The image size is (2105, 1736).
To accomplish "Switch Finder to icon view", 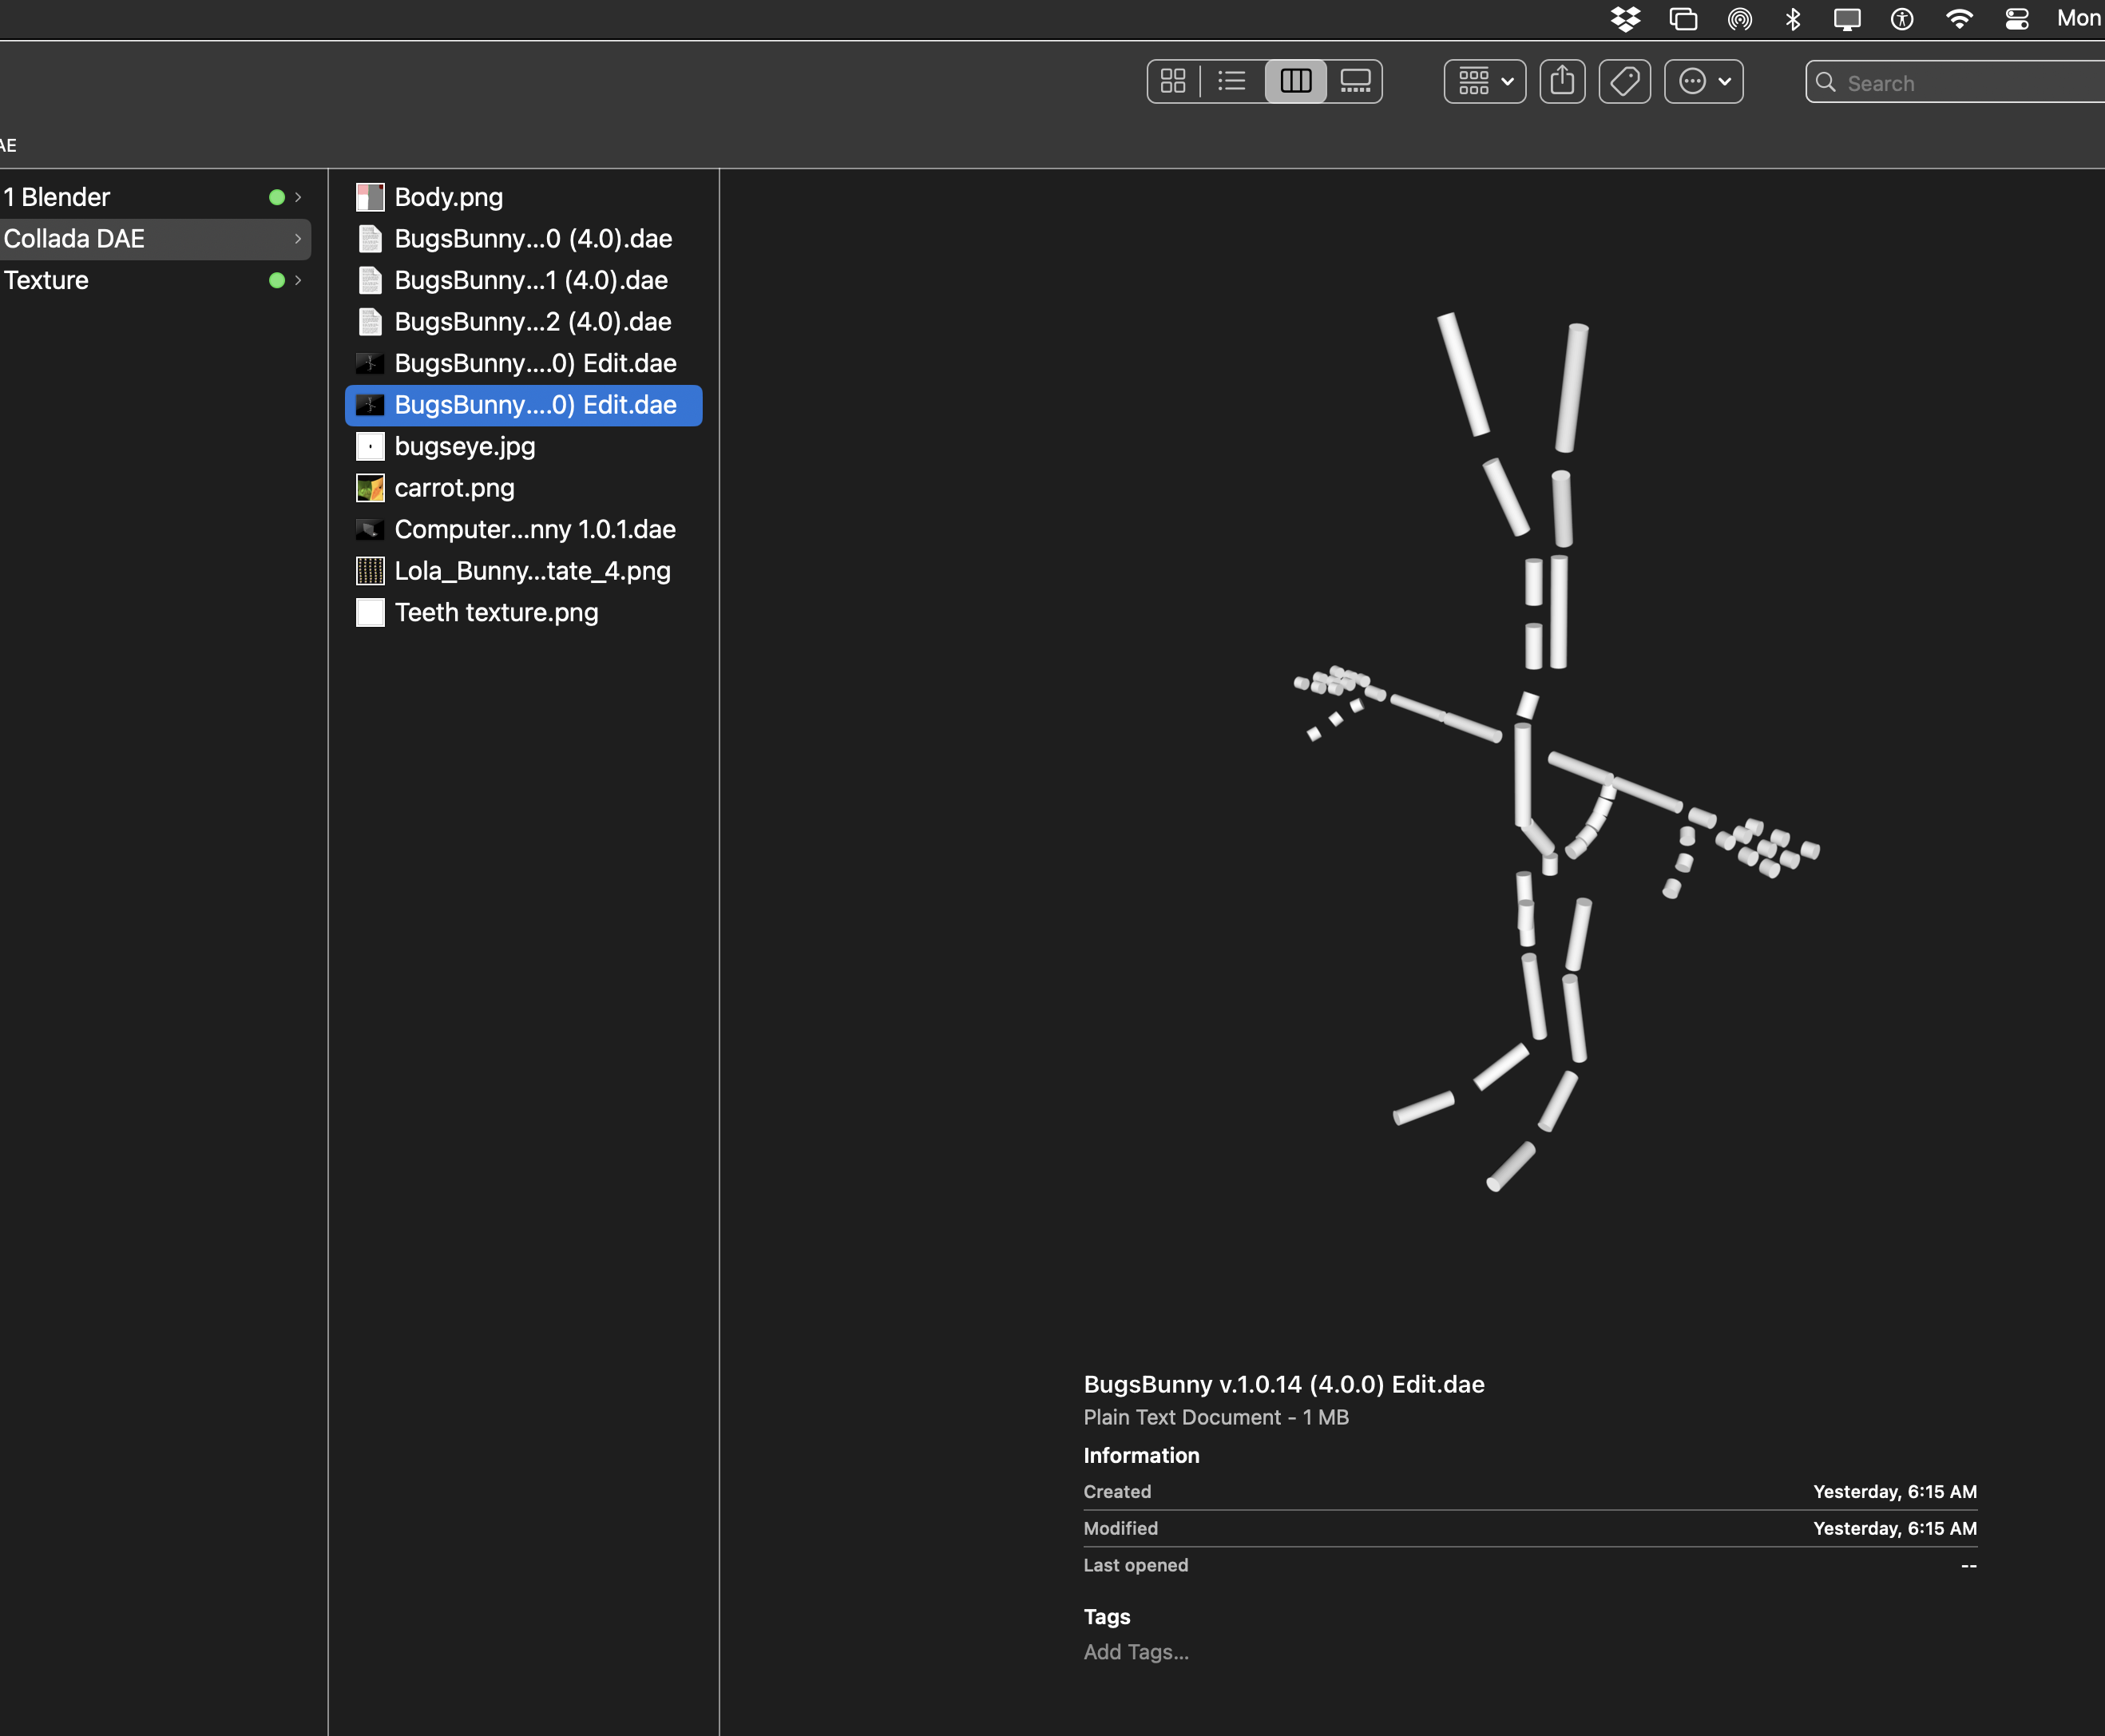I will 1173,81.
